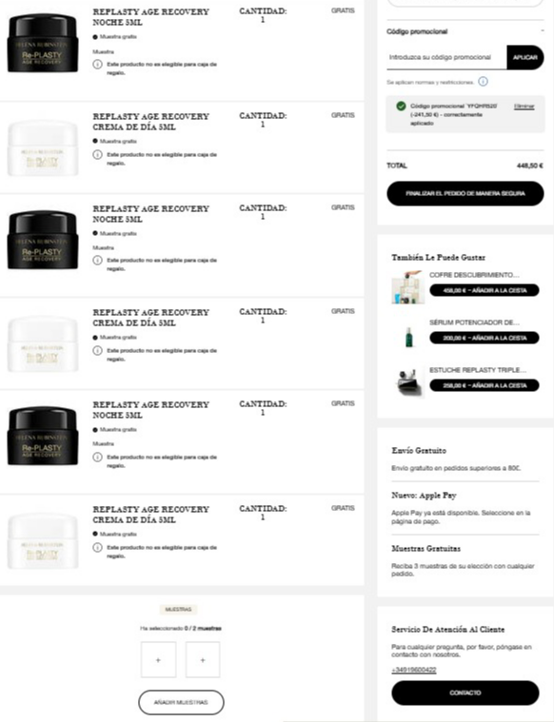The image size is (554, 722).
Task: Click the second empty sample slot plus
Action: [203, 660]
